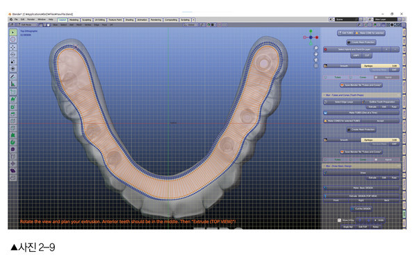Pick the Rotate tool
Viewport: 417px width, 260px height.
pyautogui.click(x=13, y=54)
